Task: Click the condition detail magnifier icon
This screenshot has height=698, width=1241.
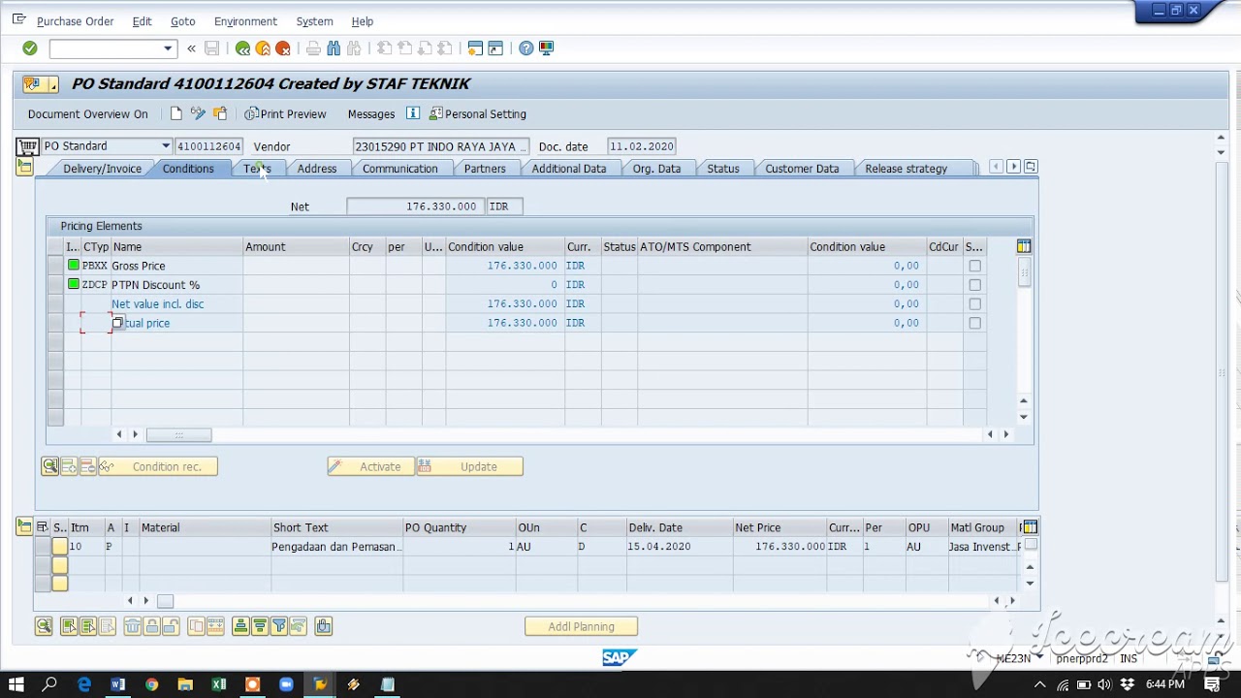Action: click(x=50, y=466)
